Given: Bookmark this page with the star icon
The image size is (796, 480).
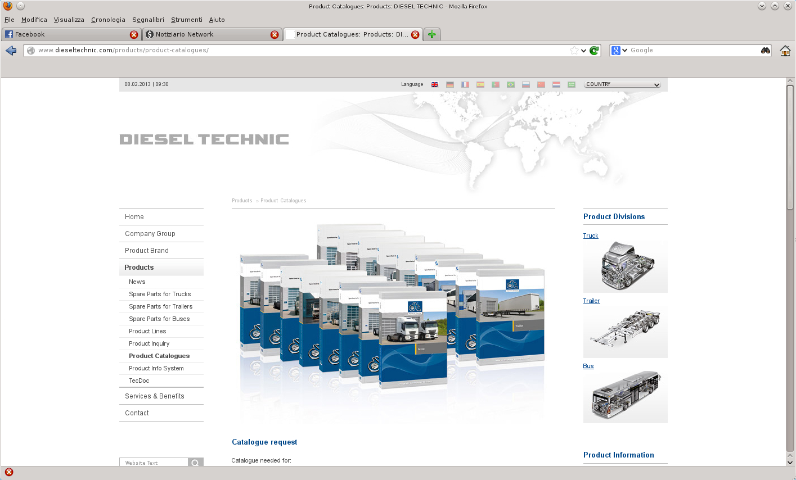Looking at the screenshot, I should coord(574,51).
